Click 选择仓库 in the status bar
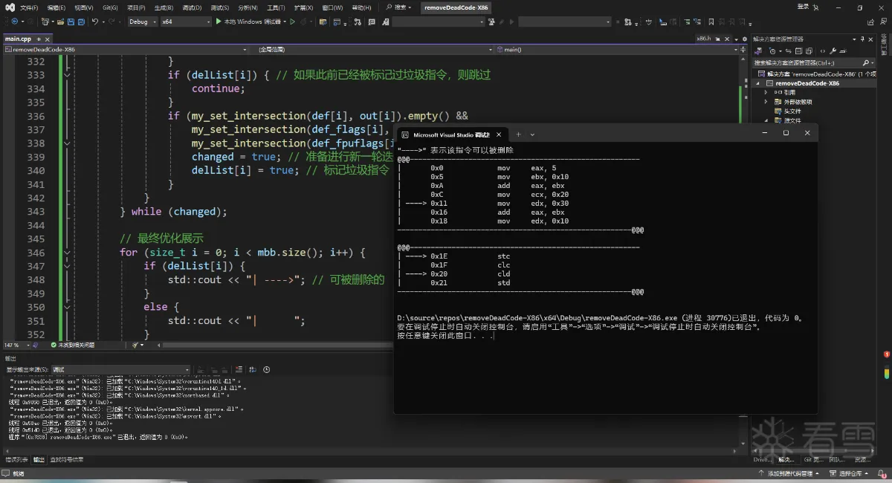This screenshot has height=483, width=892. (849, 473)
